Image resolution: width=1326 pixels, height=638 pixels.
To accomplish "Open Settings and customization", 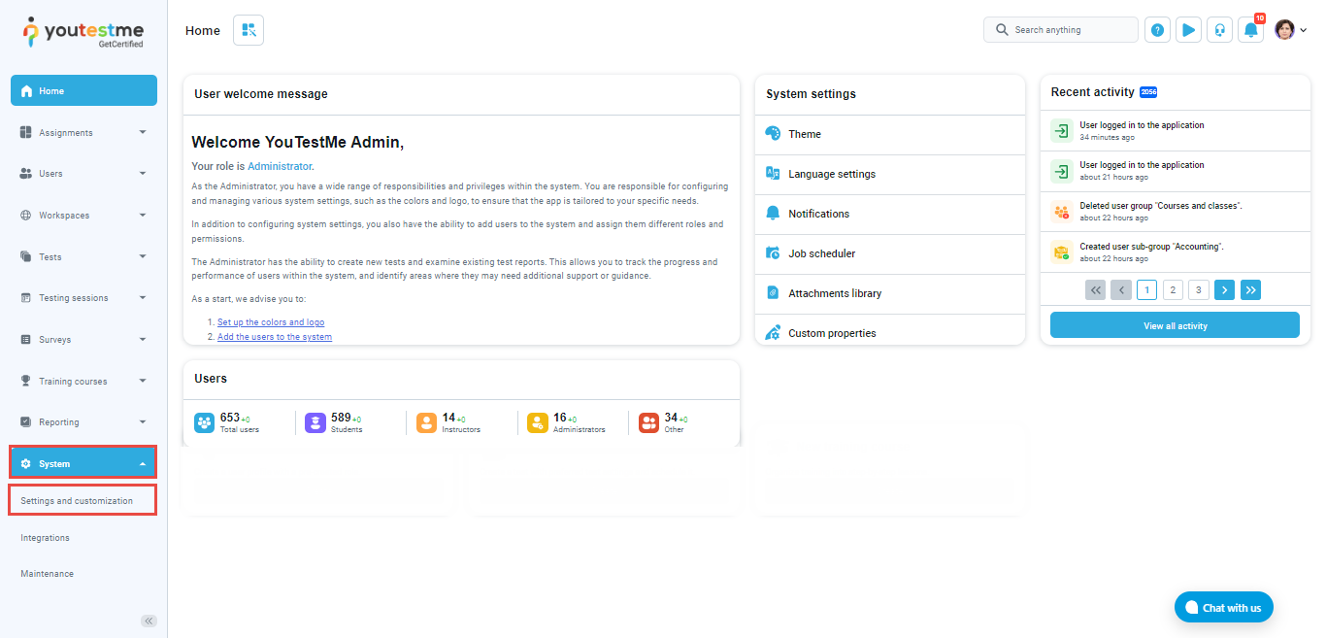I will (x=83, y=501).
